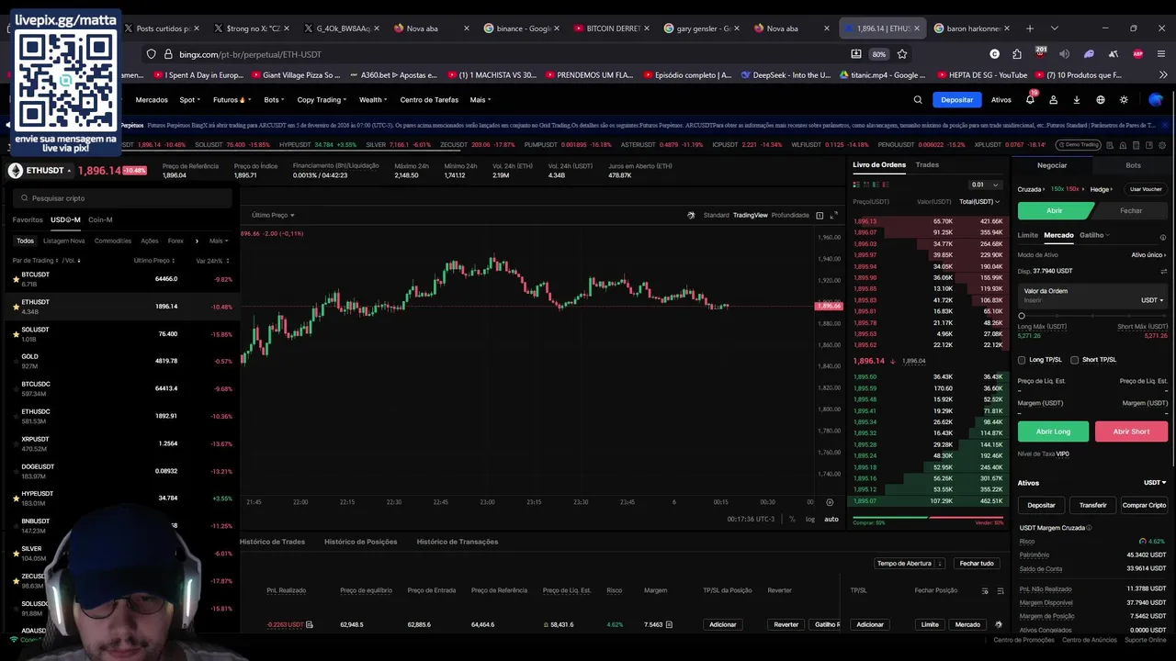The width and height of the screenshot is (1176, 661).
Task: Open the 0.01 price grouping dropdown
Action: click(x=984, y=185)
